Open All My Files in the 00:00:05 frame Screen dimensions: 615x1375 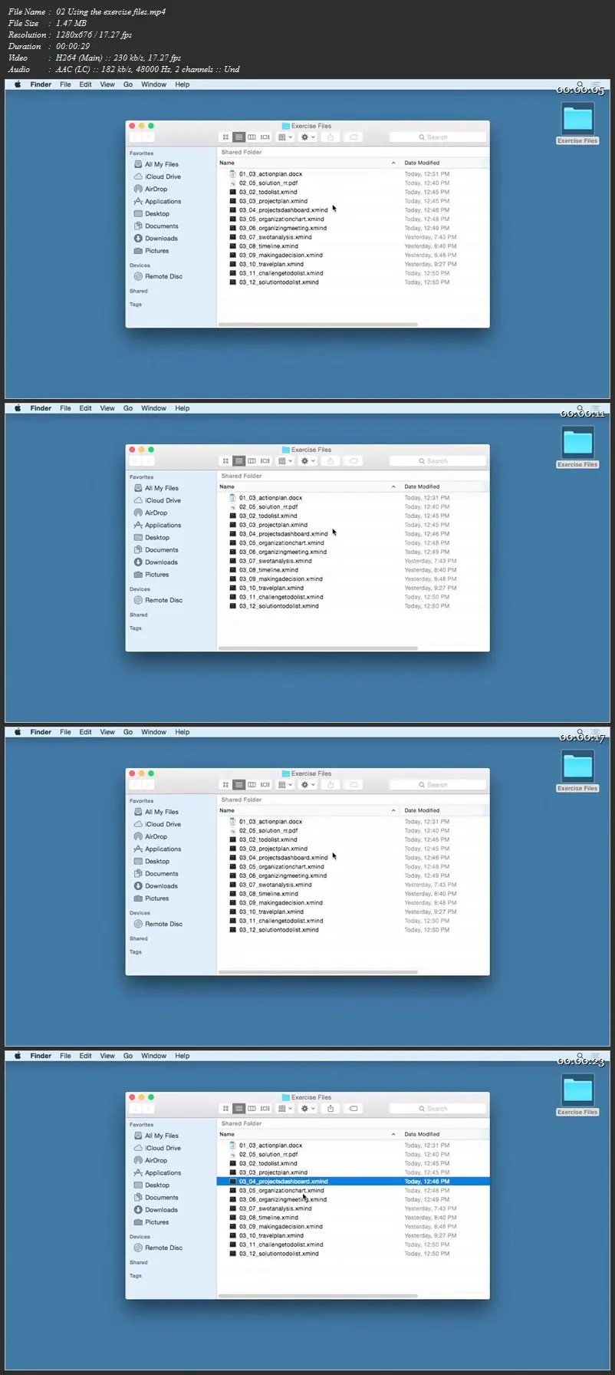coord(156,164)
